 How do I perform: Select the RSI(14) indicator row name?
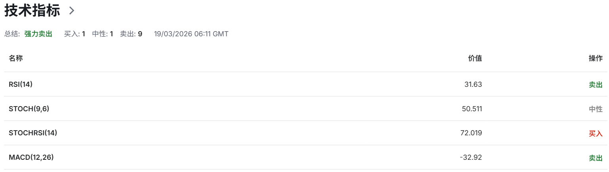(21, 84)
